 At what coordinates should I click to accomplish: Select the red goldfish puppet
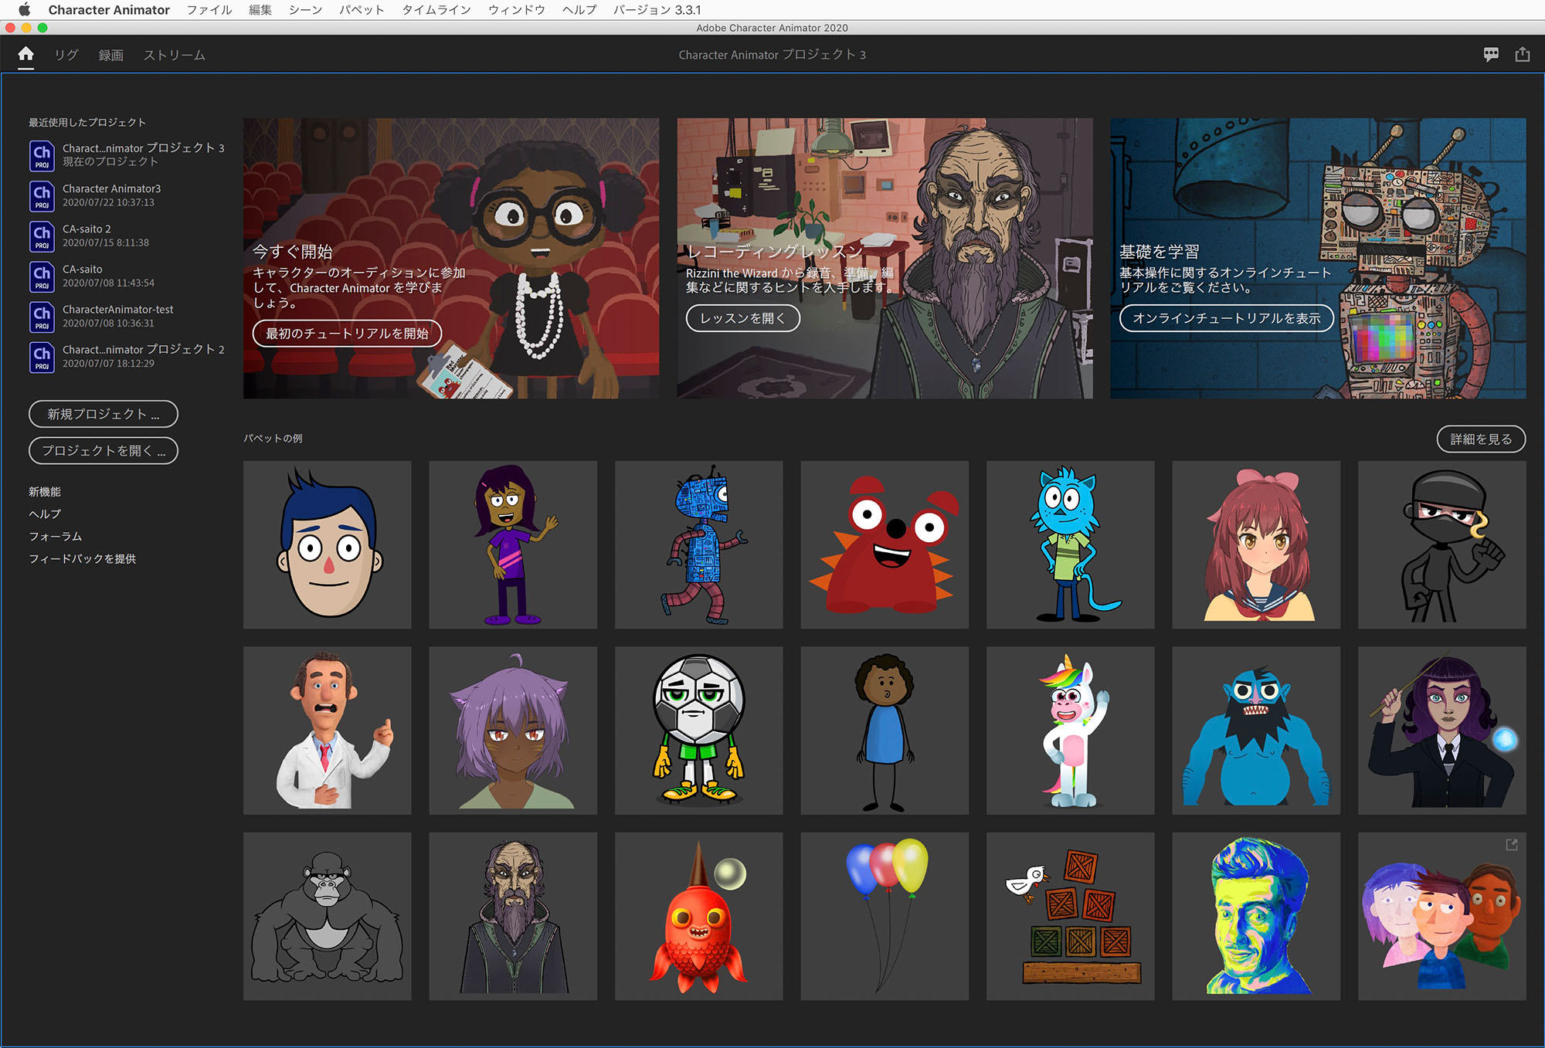tap(699, 916)
